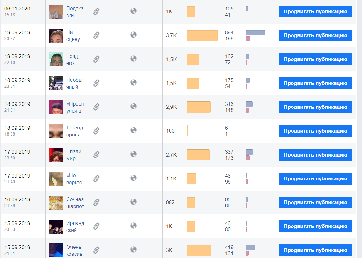Image resolution: width=362 pixels, height=258 pixels.
Task: Click orange reach bar for 2,9K post
Action: (x=199, y=107)
